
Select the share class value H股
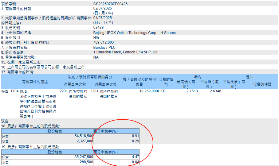[96, 38]
